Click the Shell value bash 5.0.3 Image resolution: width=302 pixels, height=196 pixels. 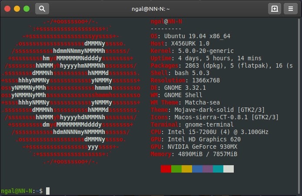coord(192,73)
